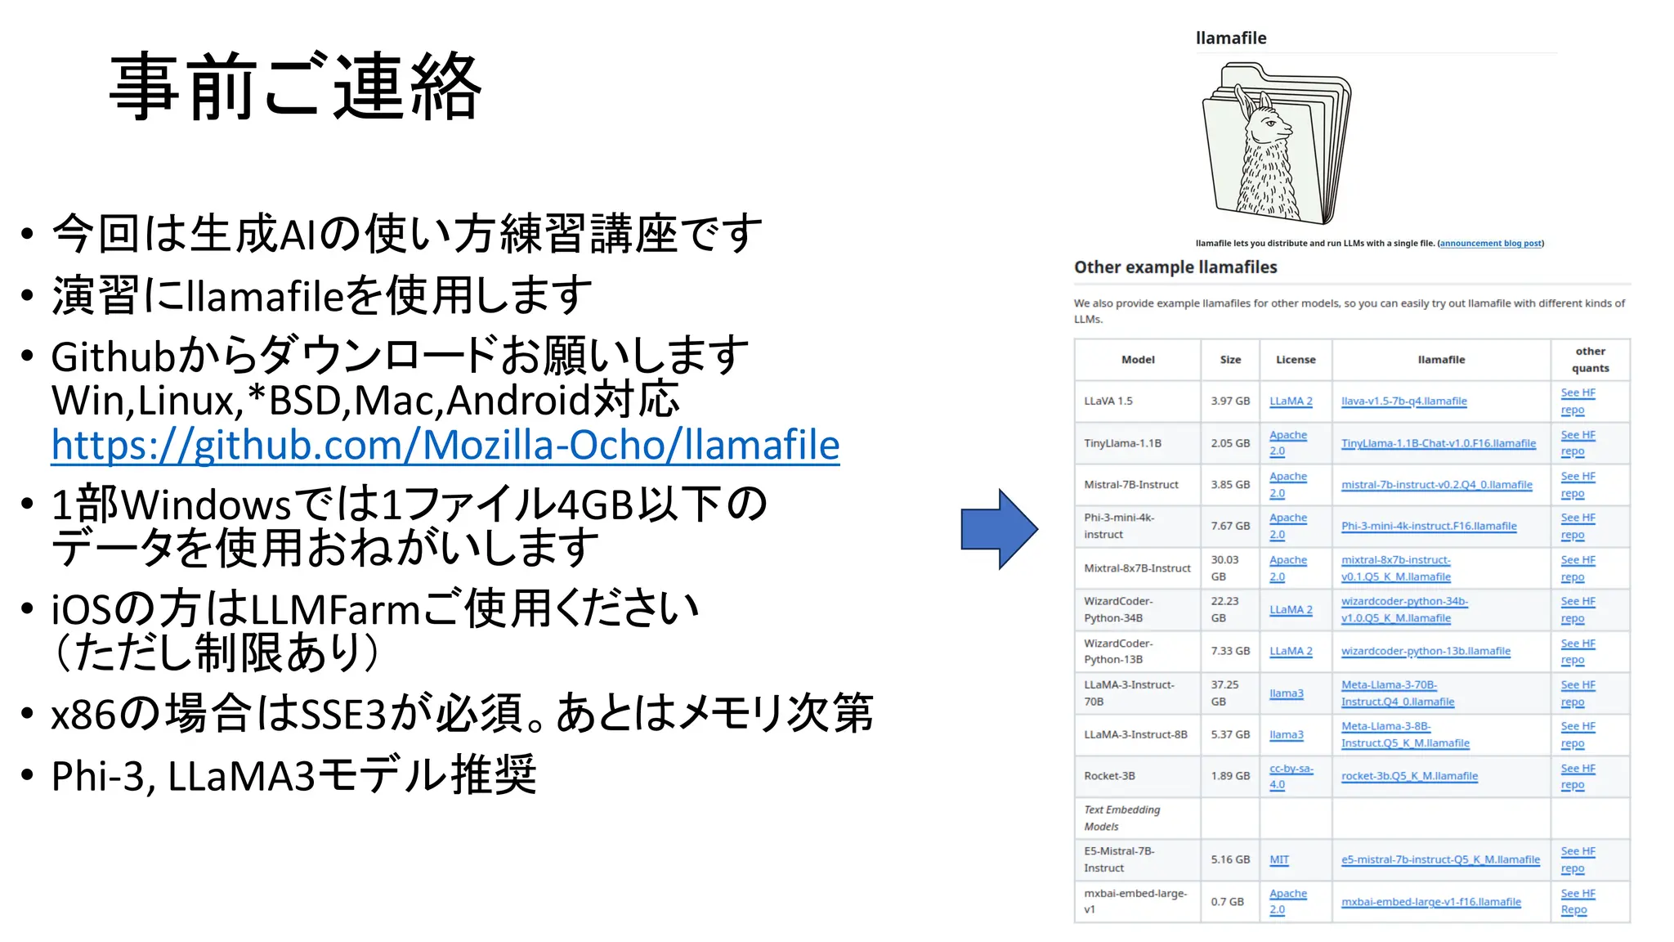Screen dimensions: 1674x942
Task: Open See HF repo for E5-Mistral-7B-Instruct
Action: tap(1578, 859)
